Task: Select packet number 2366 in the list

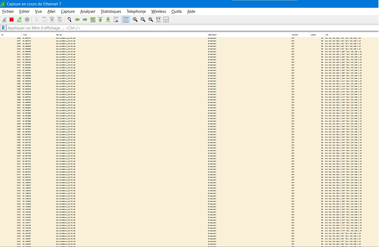Action: 189,38
